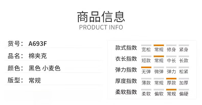Click the 商品信息 heading
Screen dimensions: 202x105
[x=101, y=17]
